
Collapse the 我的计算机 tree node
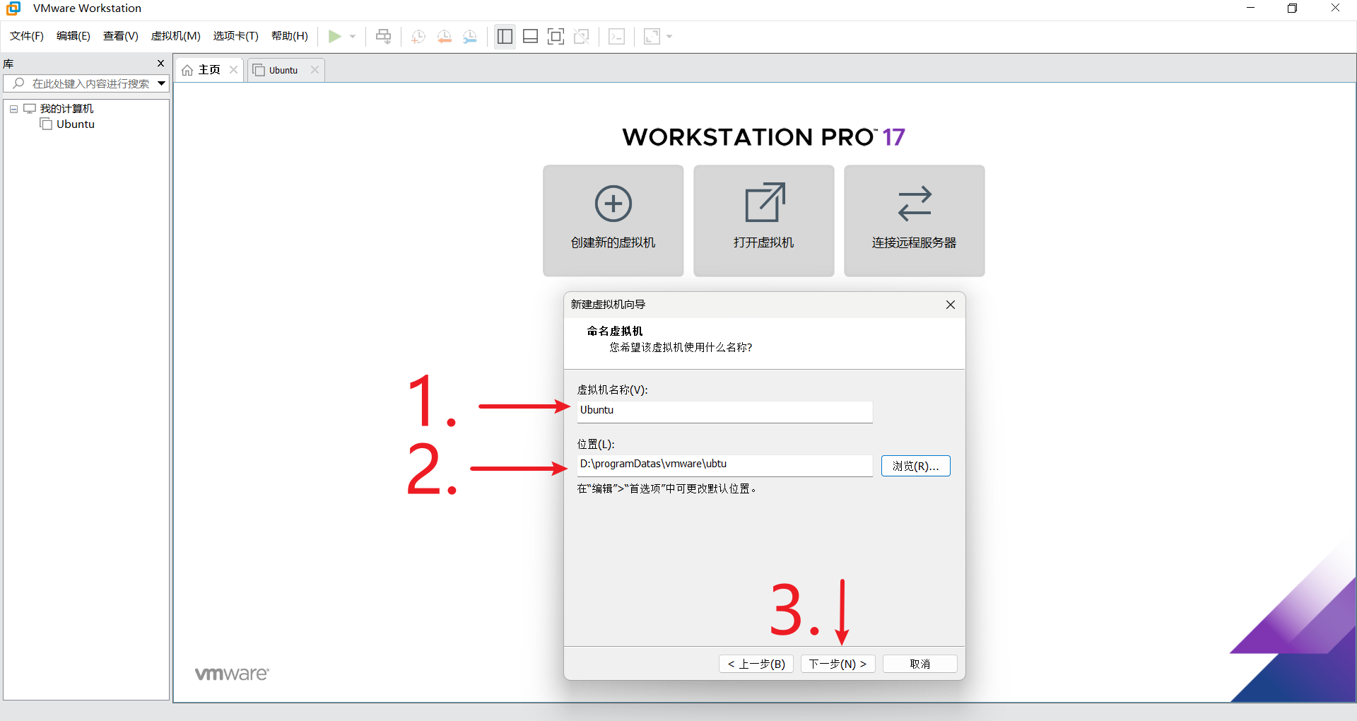click(13, 109)
